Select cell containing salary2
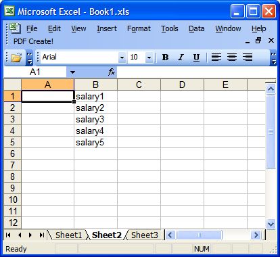The height and width of the screenshot is (257, 280). point(95,108)
